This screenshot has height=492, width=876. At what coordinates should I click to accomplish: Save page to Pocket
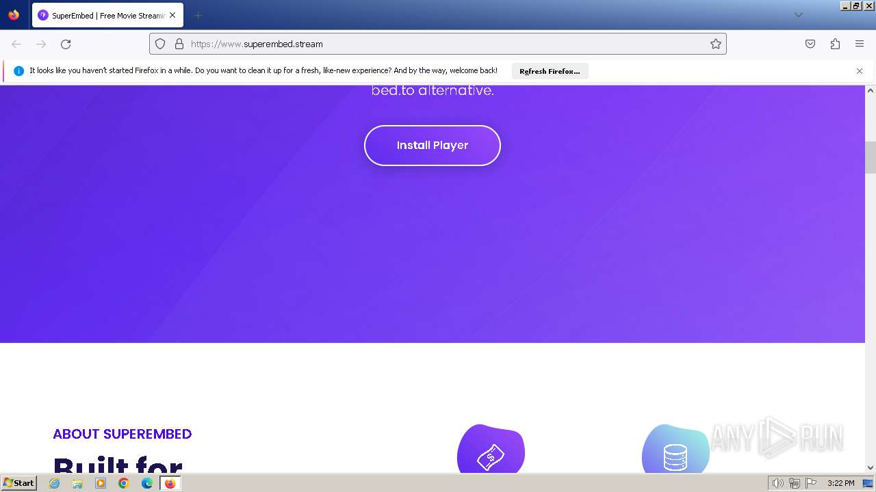810,44
